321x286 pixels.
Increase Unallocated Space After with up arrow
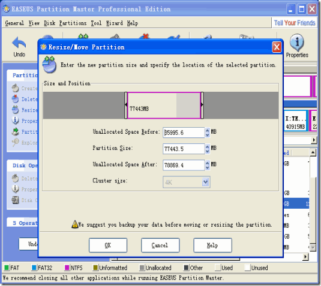click(207, 162)
